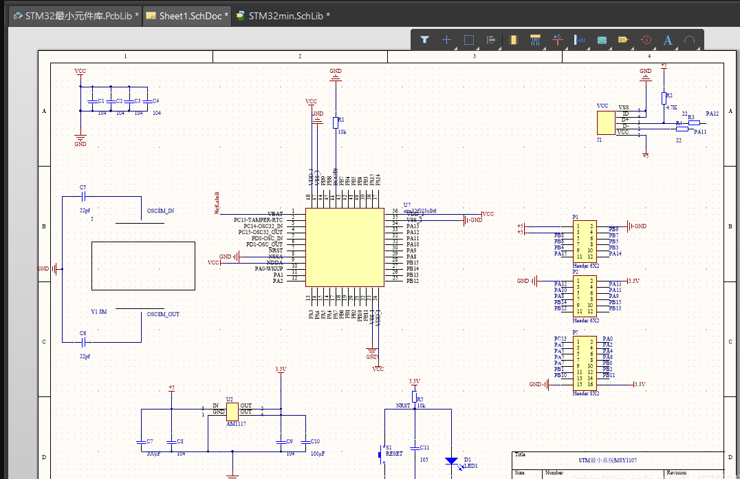740x479 pixels.
Task: Click the PA11 net label by R4
Action: point(700,132)
